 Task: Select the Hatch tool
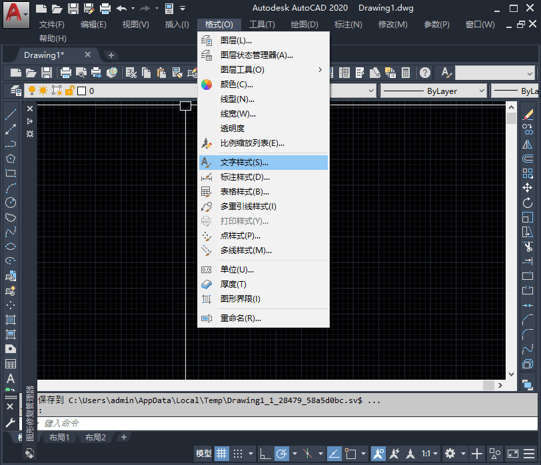point(11,320)
